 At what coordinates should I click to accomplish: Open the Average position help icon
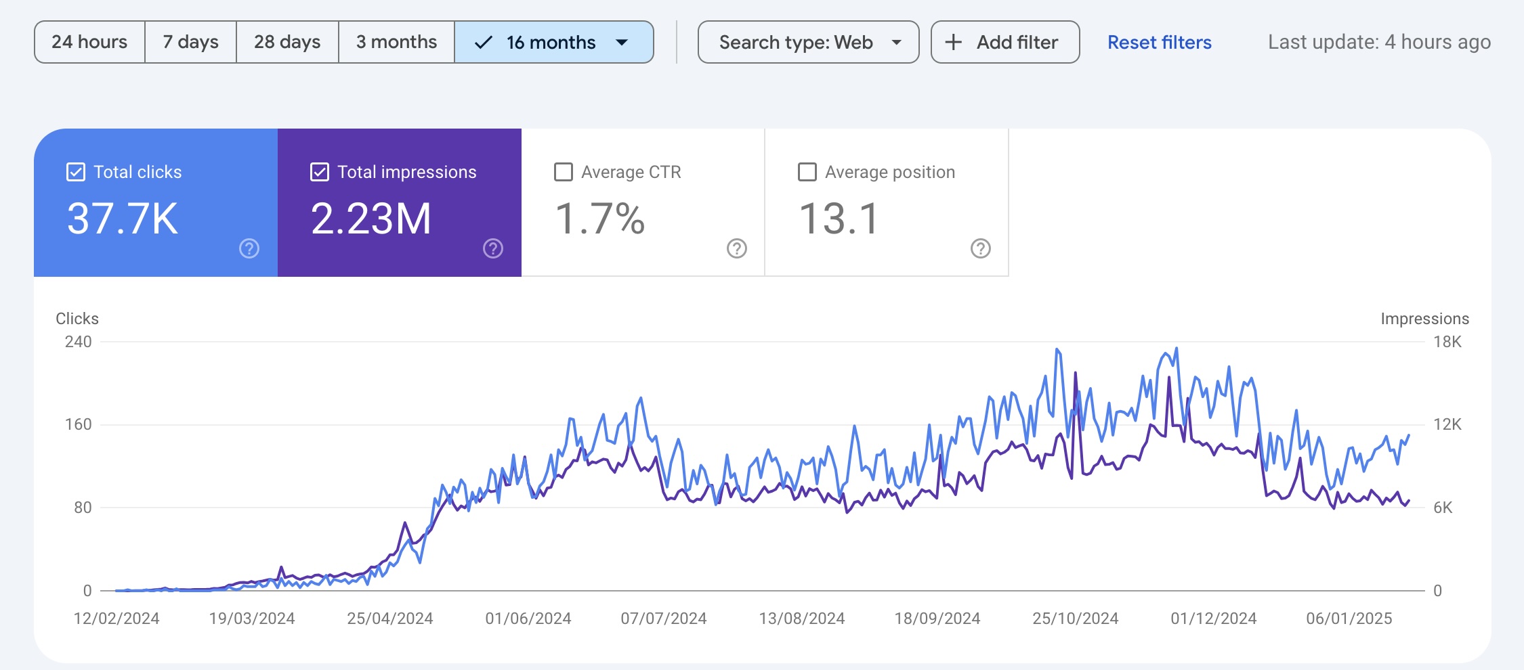[980, 249]
